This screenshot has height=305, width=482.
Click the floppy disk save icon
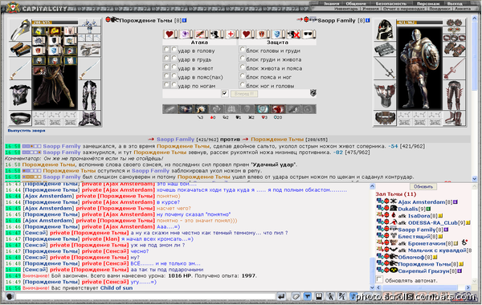tap(319, 296)
